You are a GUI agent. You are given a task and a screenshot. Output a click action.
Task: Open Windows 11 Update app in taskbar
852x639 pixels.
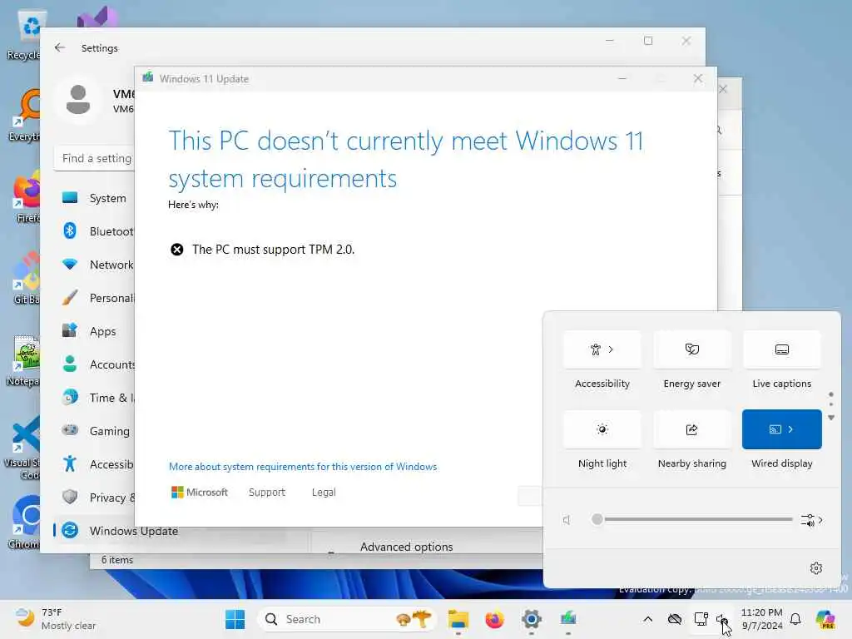[x=568, y=619]
